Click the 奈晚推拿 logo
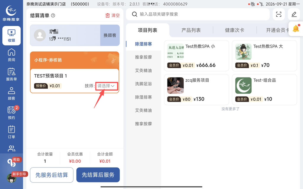This screenshot has height=189, width=303. tap(11, 13)
